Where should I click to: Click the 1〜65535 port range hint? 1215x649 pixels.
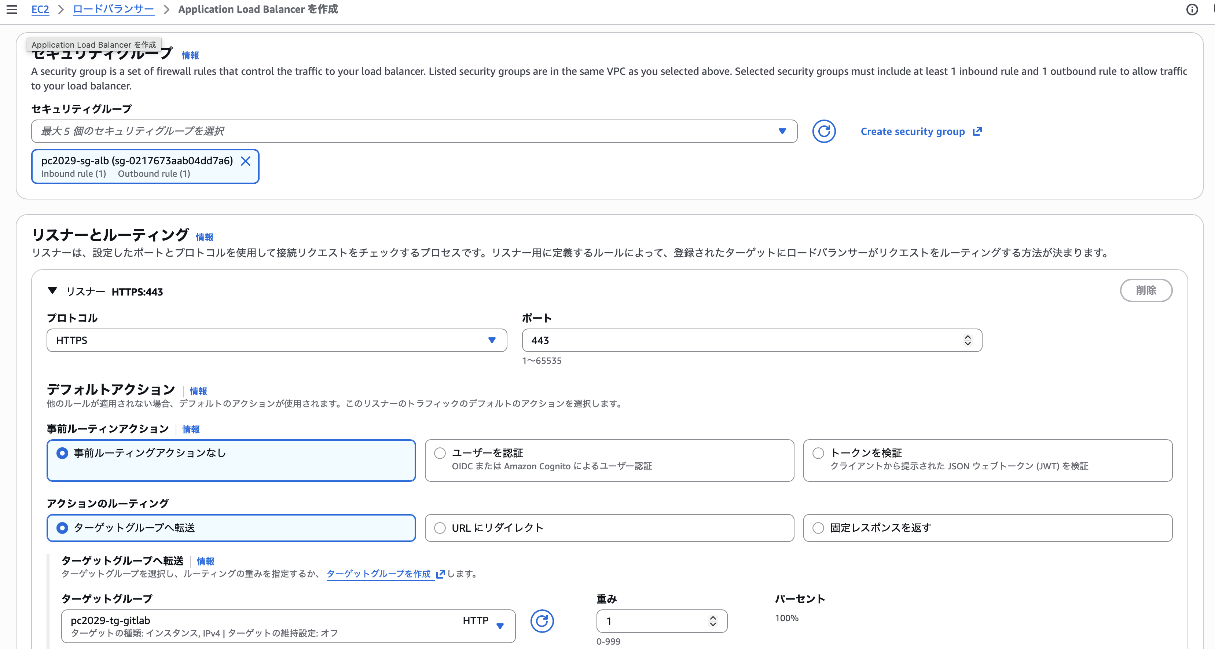click(x=542, y=361)
